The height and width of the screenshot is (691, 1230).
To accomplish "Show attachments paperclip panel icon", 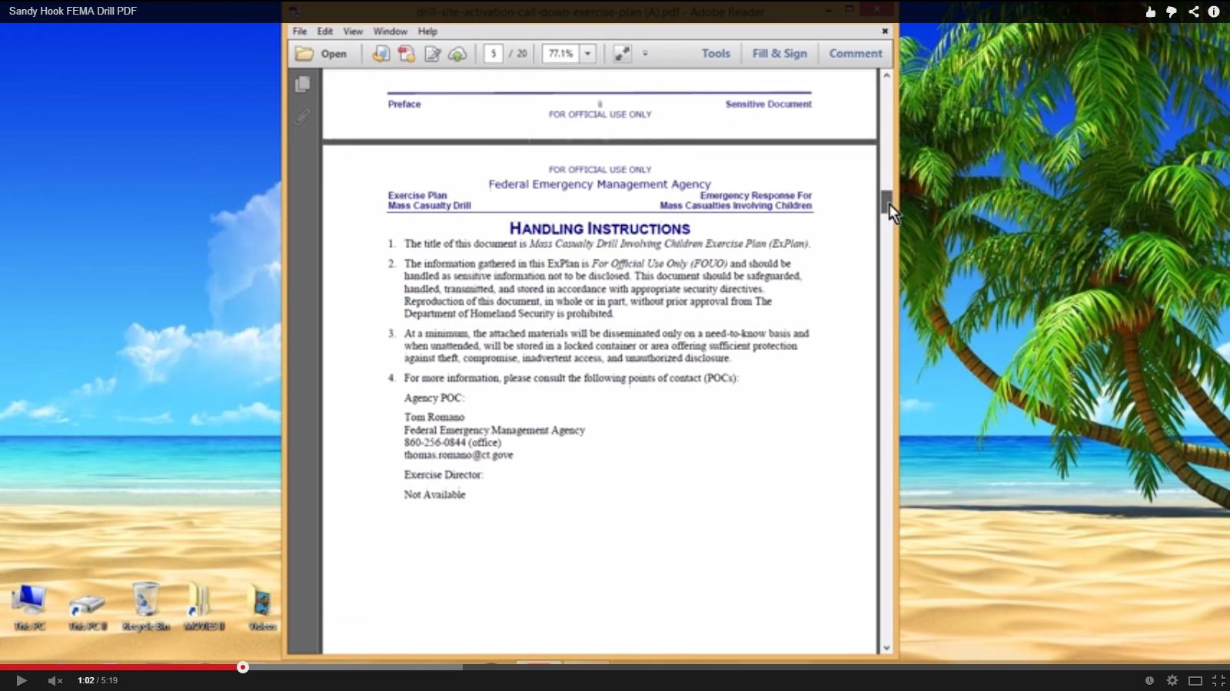I will tap(303, 117).
